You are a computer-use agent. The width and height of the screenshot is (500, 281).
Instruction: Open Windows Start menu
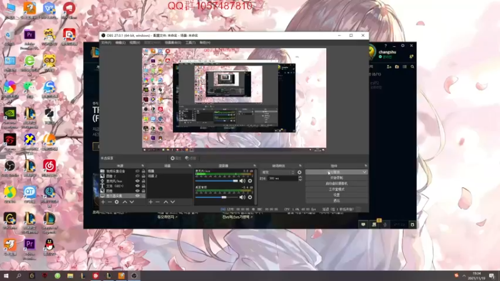click(6, 276)
